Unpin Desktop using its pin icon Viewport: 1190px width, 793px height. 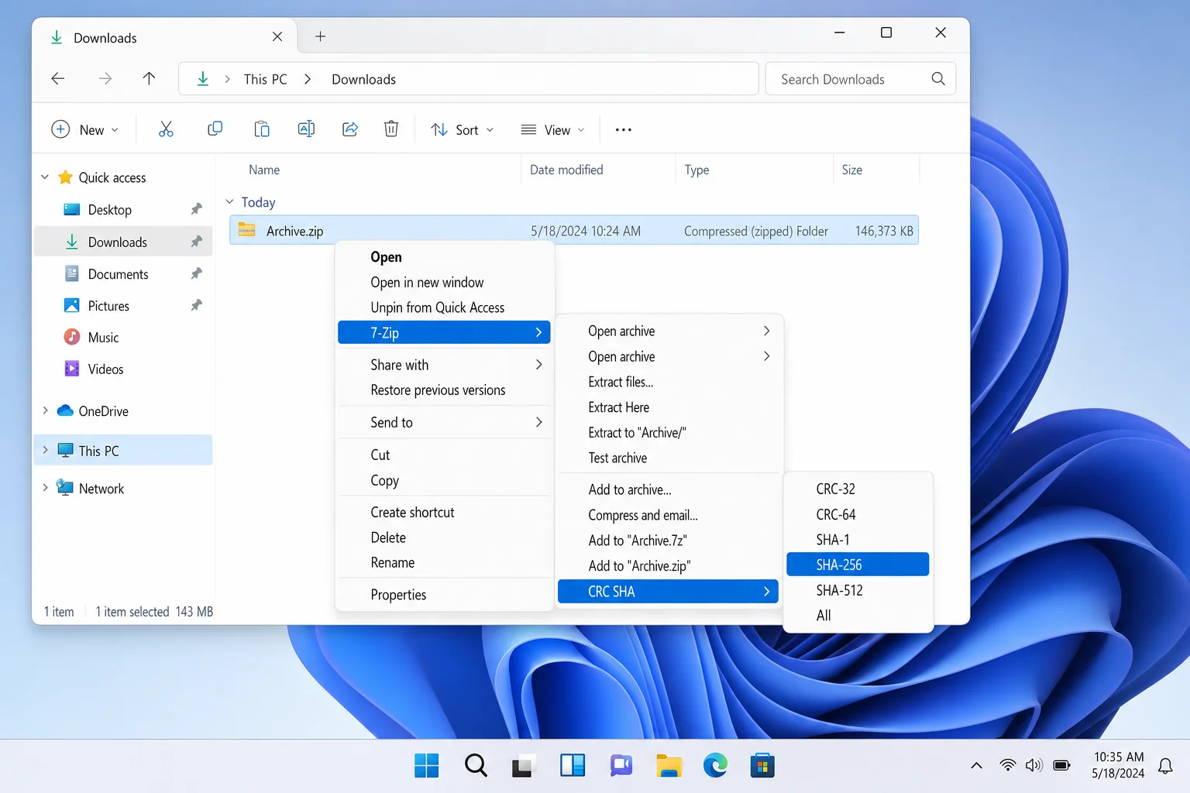point(196,209)
